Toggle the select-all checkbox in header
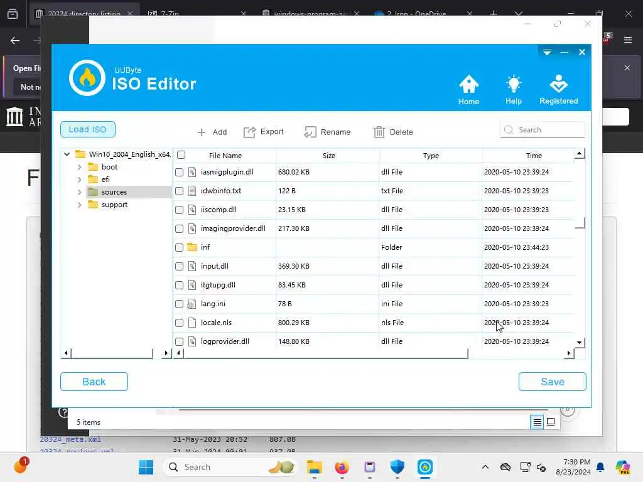This screenshot has height=482, width=643. pyautogui.click(x=181, y=155)
